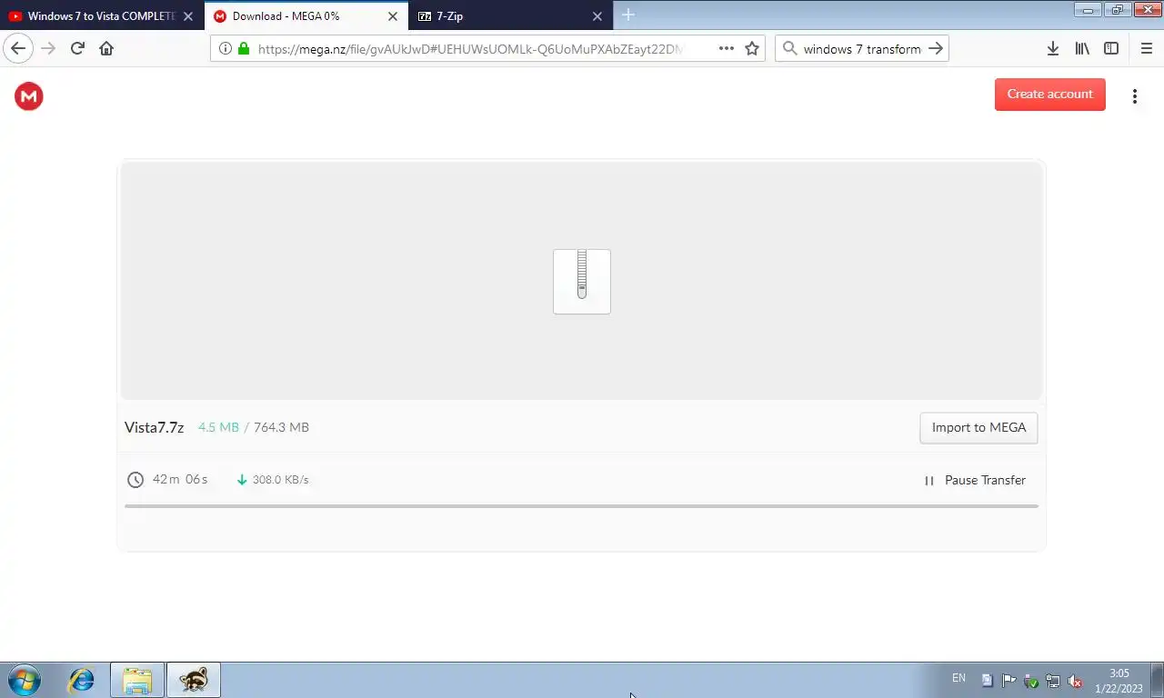Viewport: 1164px width, 698px height.
Task: Go back one page
Action: click(x=18, y=49)
